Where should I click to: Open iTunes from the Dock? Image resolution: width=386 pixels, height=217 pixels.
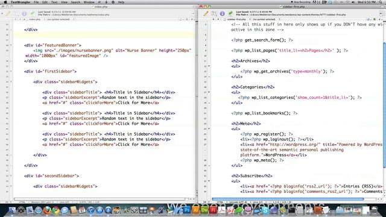(90, 210)
